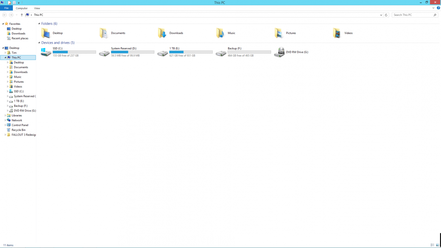Collapse the Folders (6) group arrow

pyautogui.click(x=39, y=24)
